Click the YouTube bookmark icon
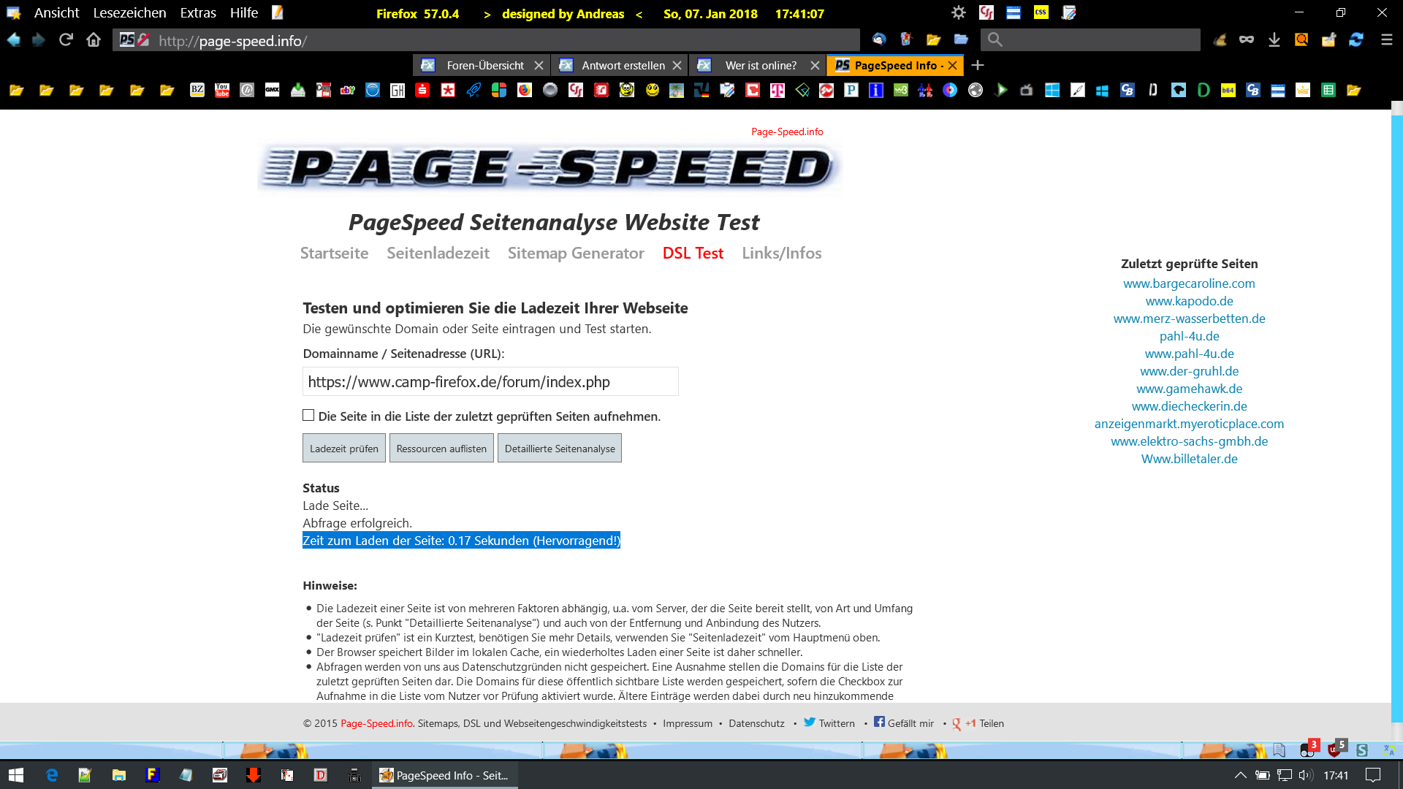This screenshot has height=789, width=1403. tap(222, 91)
